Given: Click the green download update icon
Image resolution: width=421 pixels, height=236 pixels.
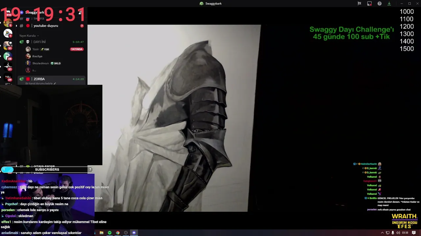Looking at the screenshot, I should tap(389, 4).
